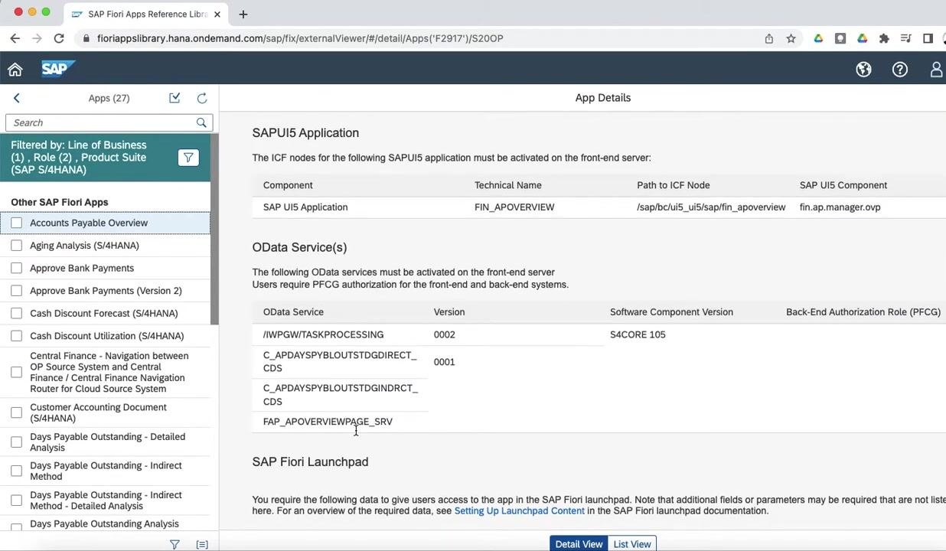Open the user profile icon
946x551 pixels.
(936, 70)
